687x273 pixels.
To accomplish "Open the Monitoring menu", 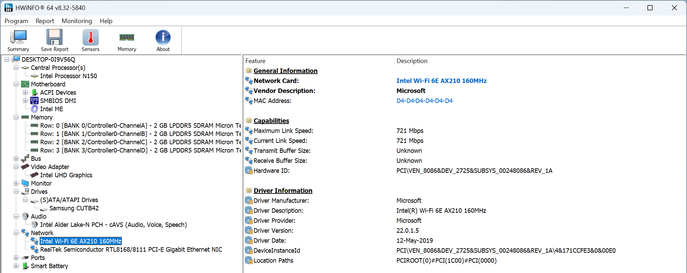I will click(x=77, y=21).
